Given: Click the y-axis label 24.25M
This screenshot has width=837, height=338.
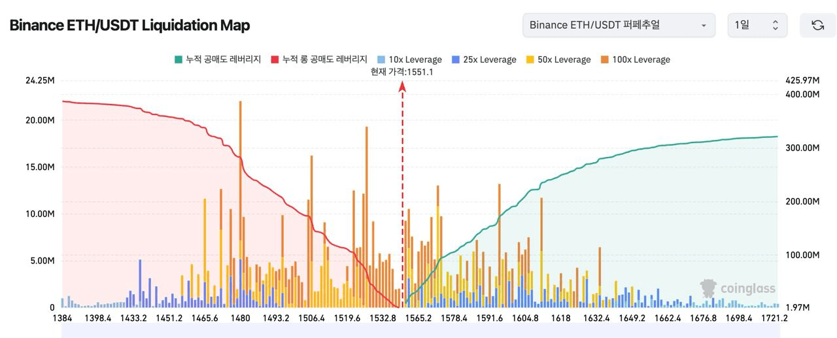Looking at the screenshot, I should (41, 80).
